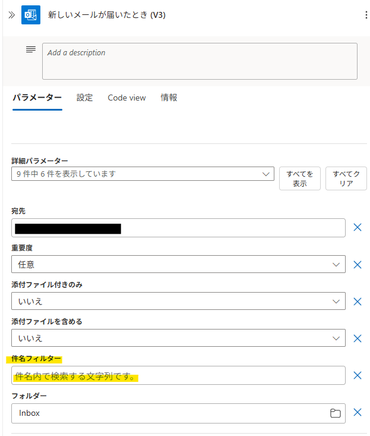Remove the 件名フィルター parameter with its X
This screenshot has width=370, height=436.
pos(358,375)
